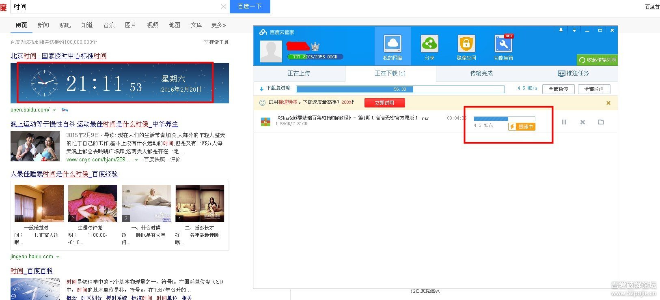
Task: Expand the dropdown arrow after open.baidu.com
Action: point(54,110)
